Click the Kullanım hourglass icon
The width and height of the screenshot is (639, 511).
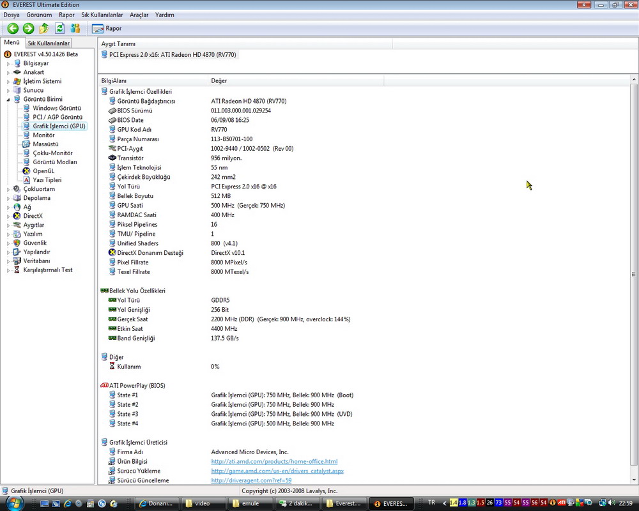112,367
